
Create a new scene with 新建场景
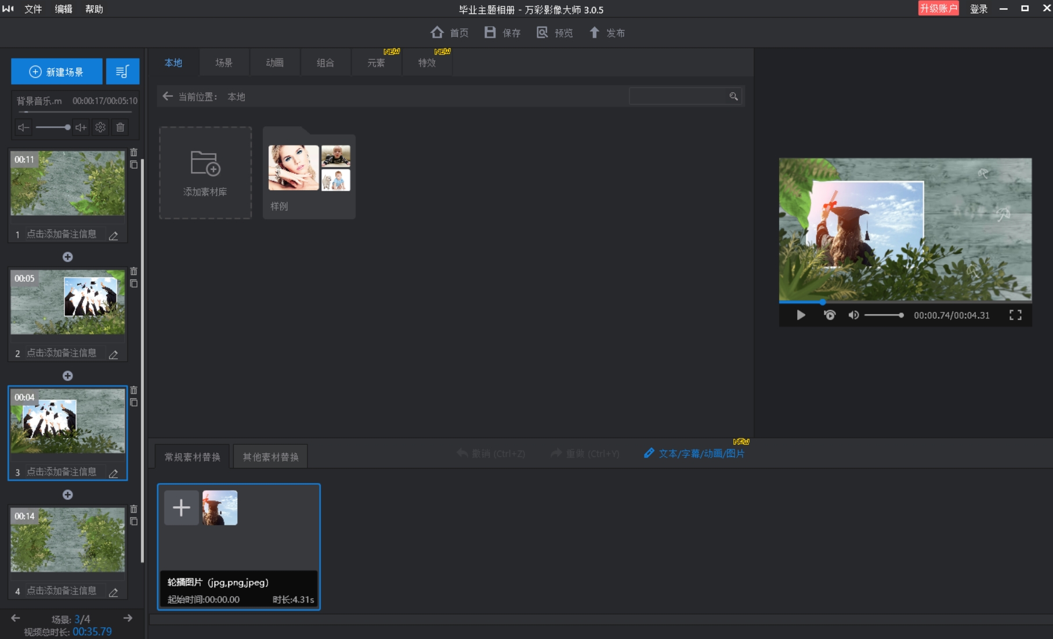click(57, 71)
